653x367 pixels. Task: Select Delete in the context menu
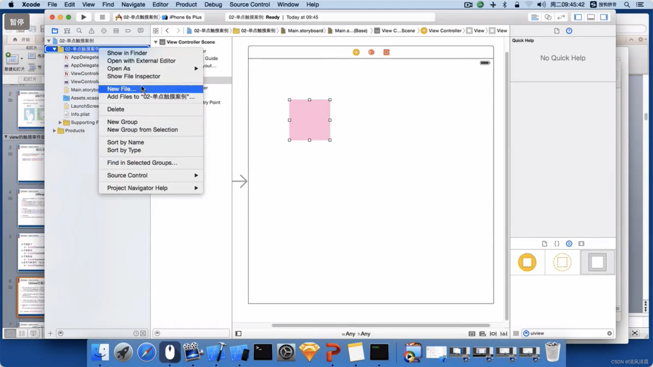[151, 109]
